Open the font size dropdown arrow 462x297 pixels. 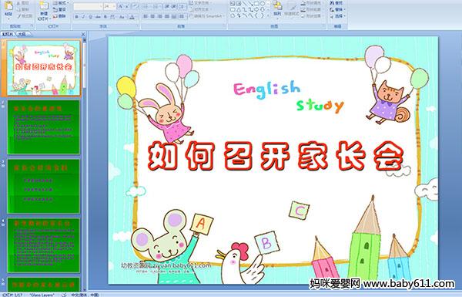pyautogui.click(x=115, y=6)
